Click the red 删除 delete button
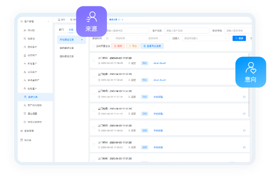The width and height of the screenshot is (270, 181). click(118, 46)
